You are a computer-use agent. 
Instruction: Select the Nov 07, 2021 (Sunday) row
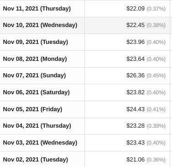click(x=86, y=75)
